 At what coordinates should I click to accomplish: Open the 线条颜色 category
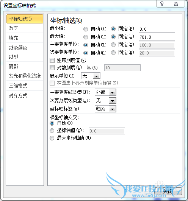25,48
